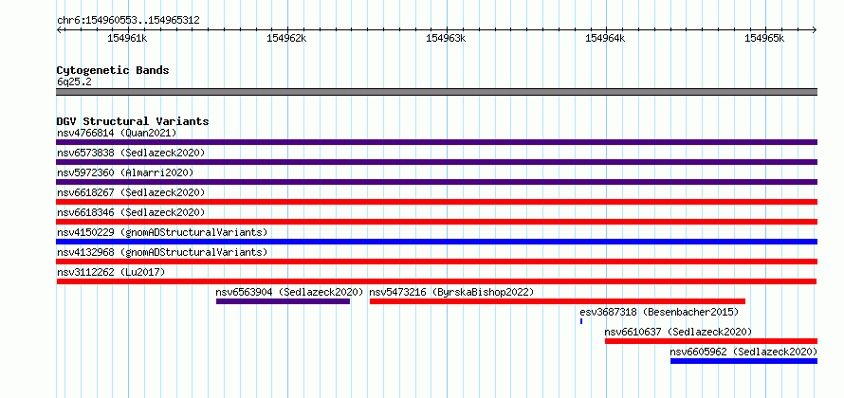Click the 154964k ruler position

coord(605,38)
